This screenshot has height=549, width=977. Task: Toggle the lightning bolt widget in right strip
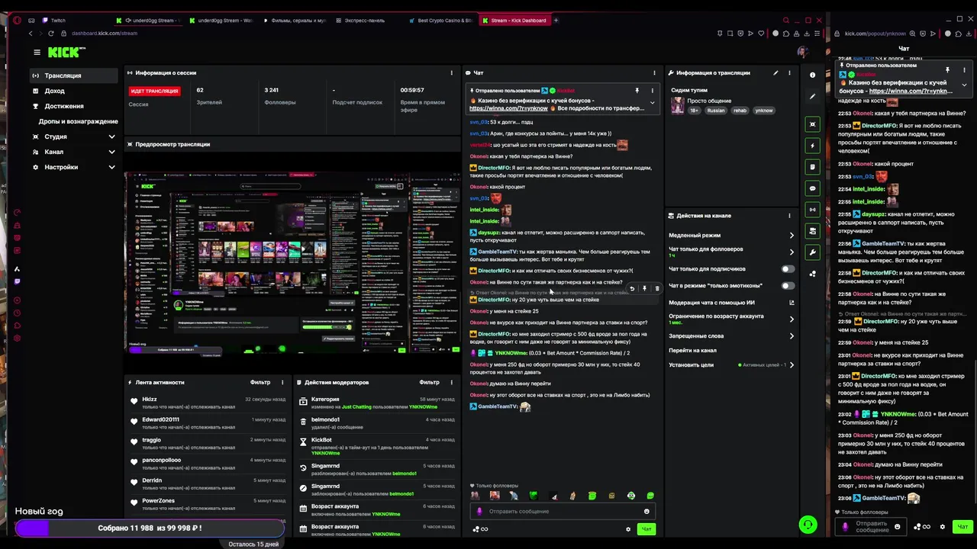[x=812, y=145]
